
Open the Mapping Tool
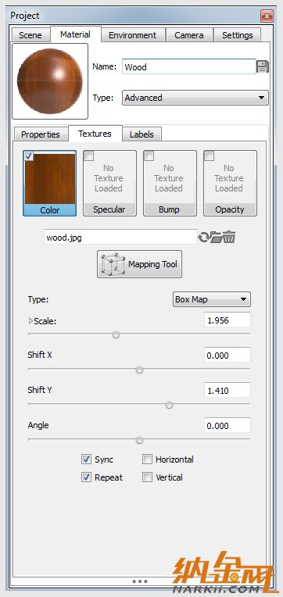point(139,264)
